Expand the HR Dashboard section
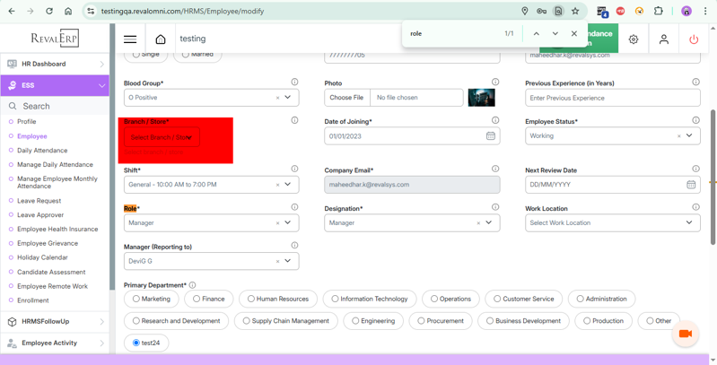The height and width of the screenshot is (365, 717). (x=54, y=64)
